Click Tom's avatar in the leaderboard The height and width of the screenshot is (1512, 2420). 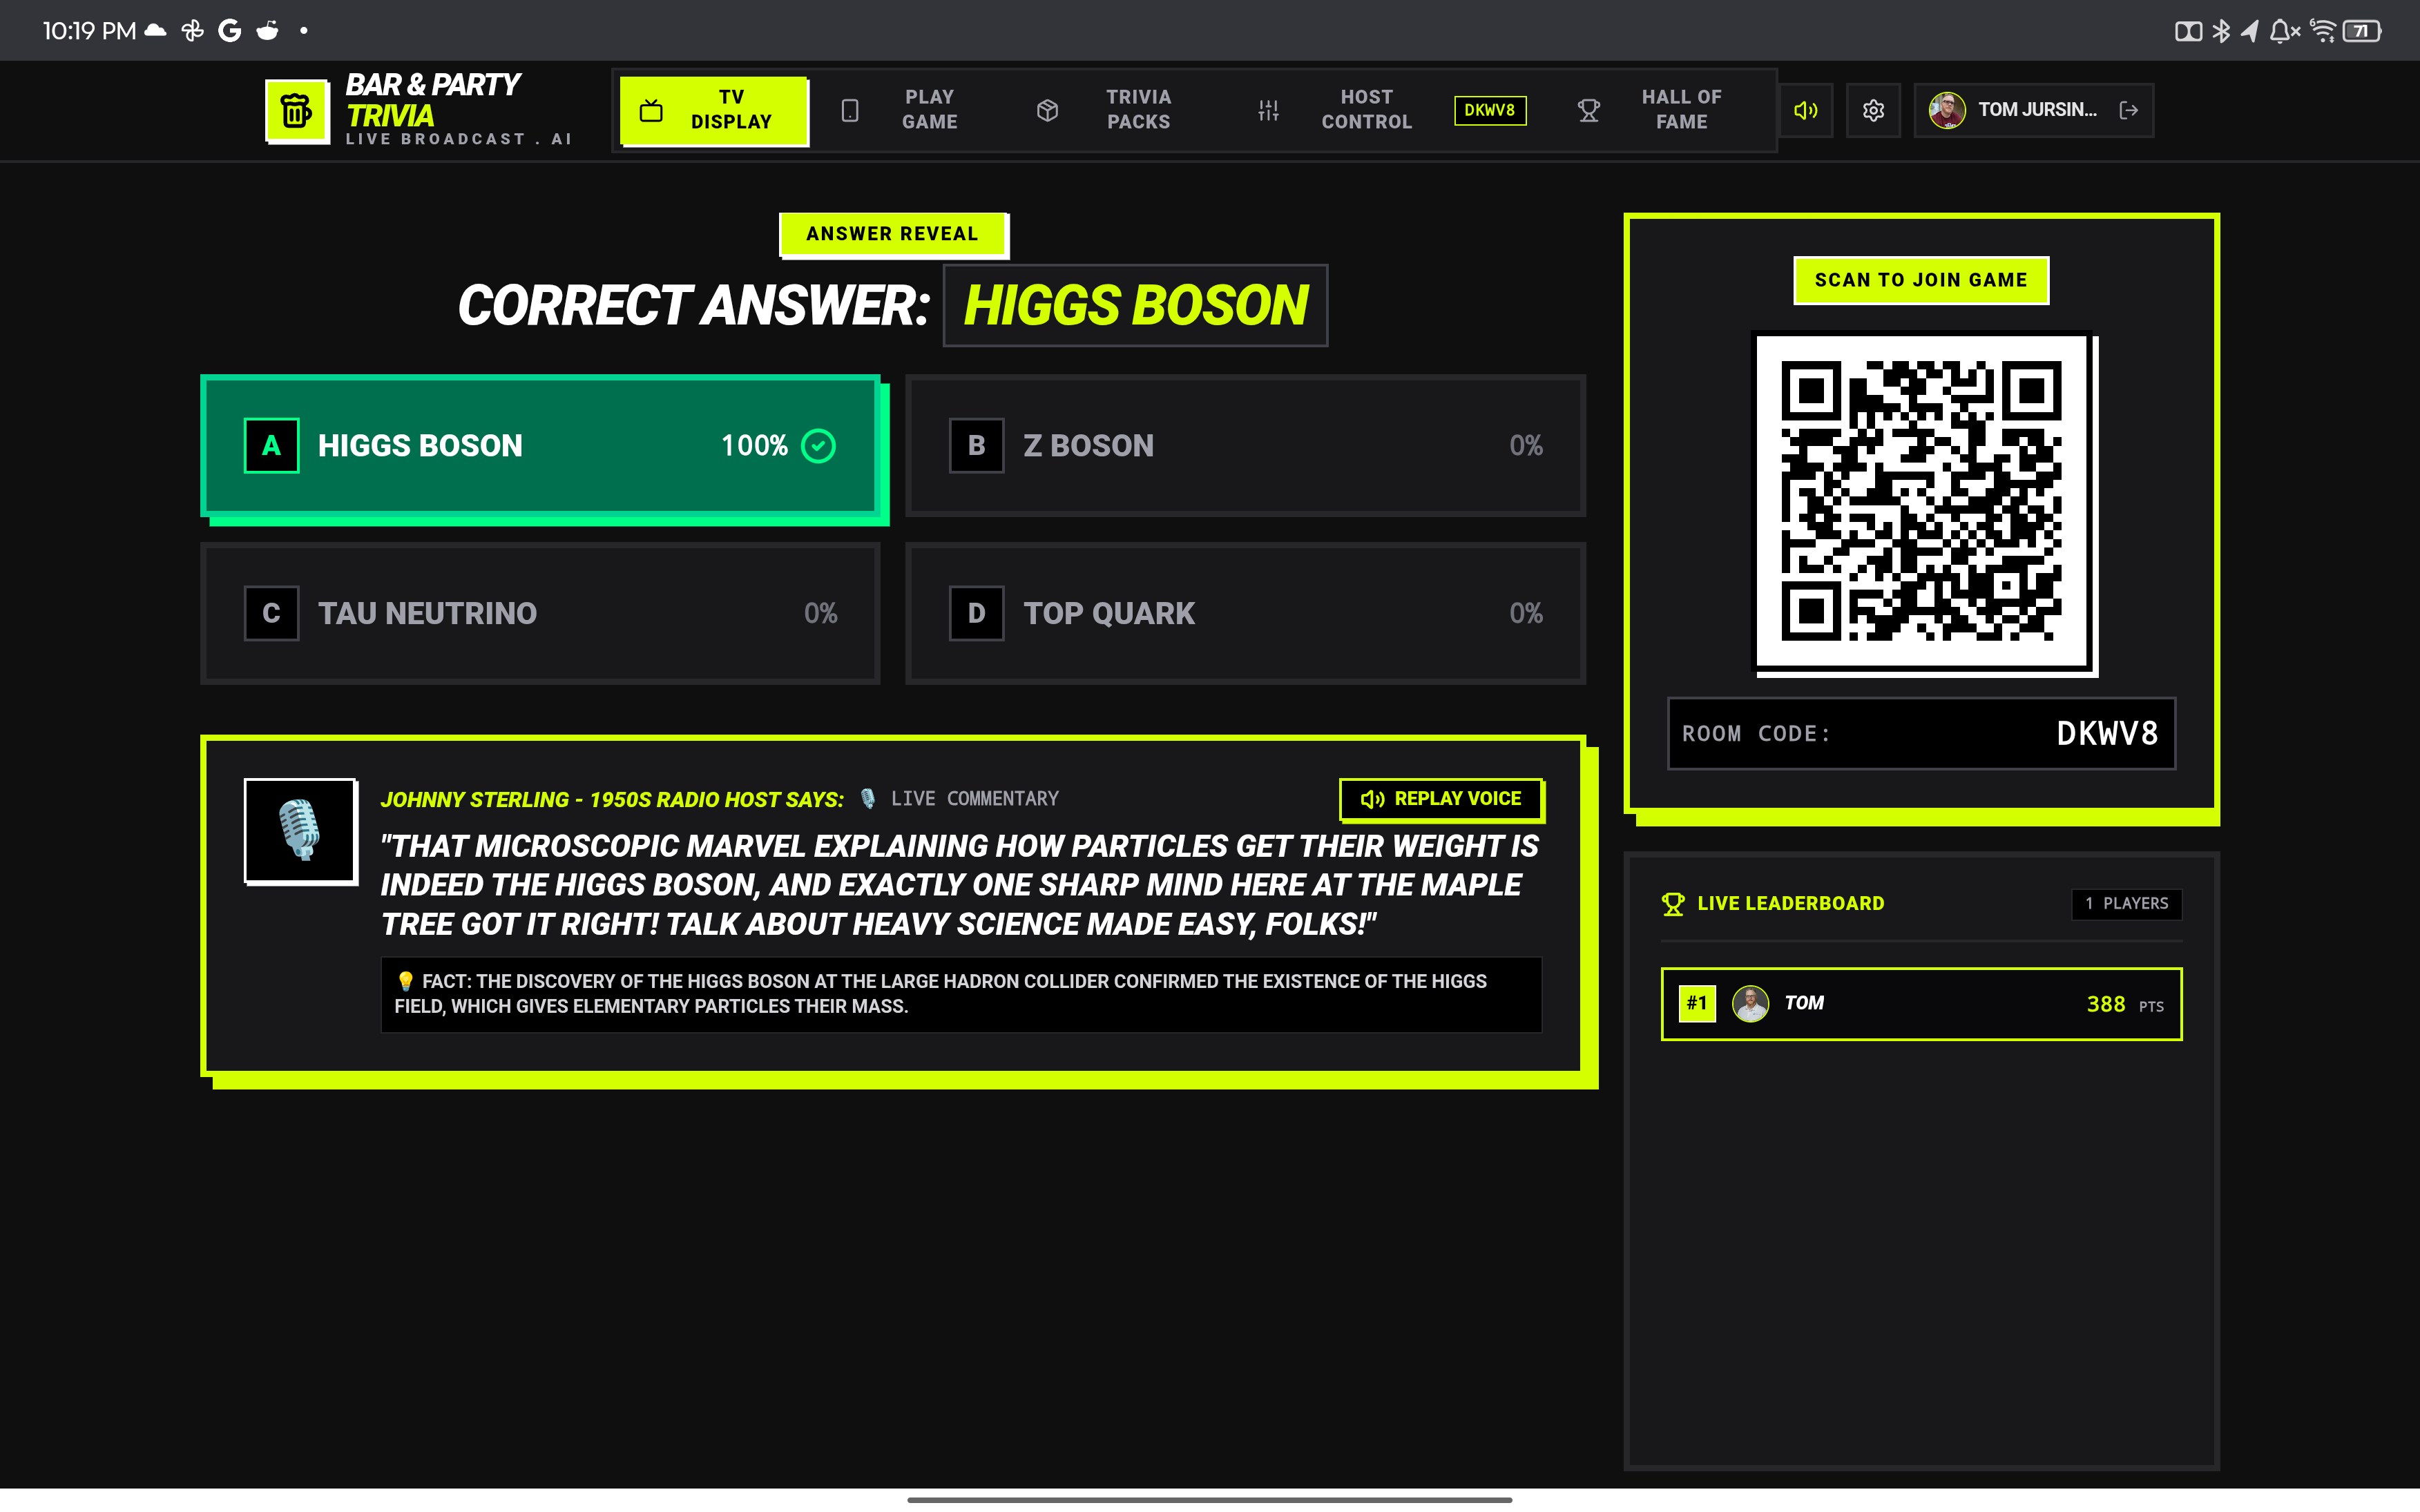tap(1750, 1004)
